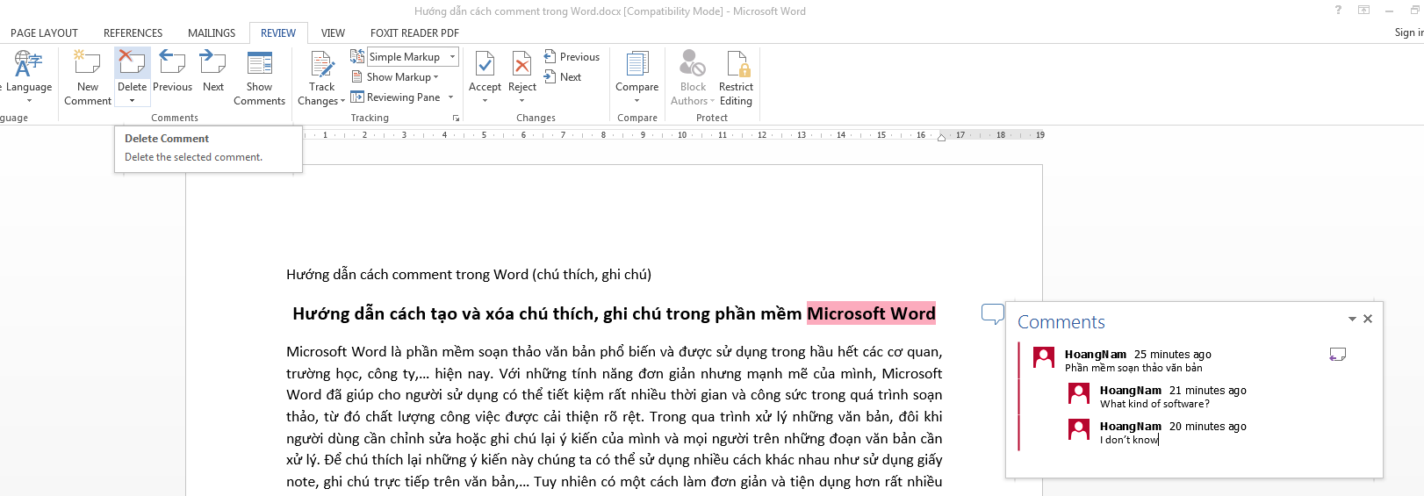Screen dimensions: 1424x496
Task: Click Reject change icon
Action: pos(521,64)
